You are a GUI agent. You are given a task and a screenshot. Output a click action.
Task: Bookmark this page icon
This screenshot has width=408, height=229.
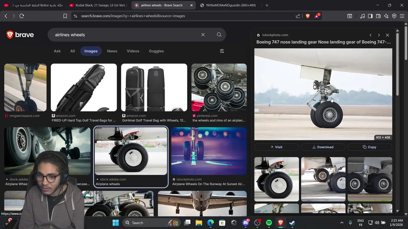[65, 16]
